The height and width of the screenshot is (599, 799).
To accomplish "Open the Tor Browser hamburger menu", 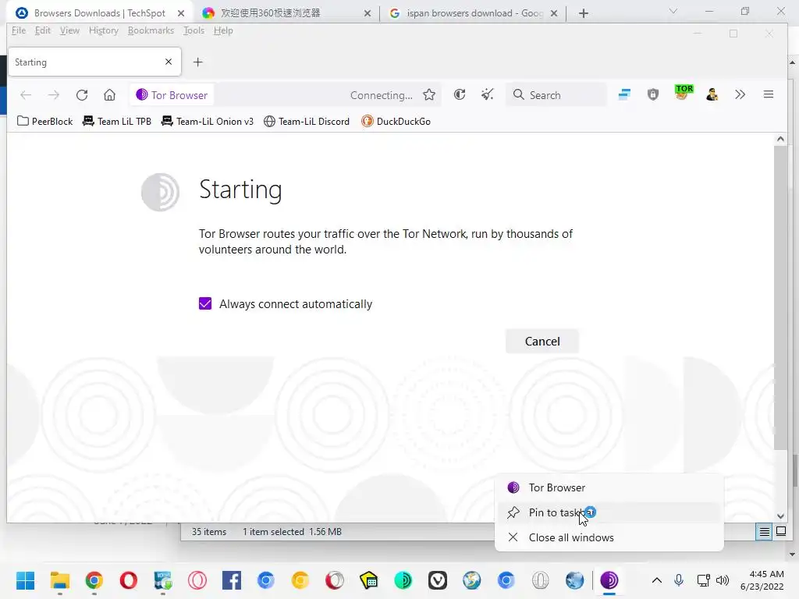I will (x=769, y=94).
